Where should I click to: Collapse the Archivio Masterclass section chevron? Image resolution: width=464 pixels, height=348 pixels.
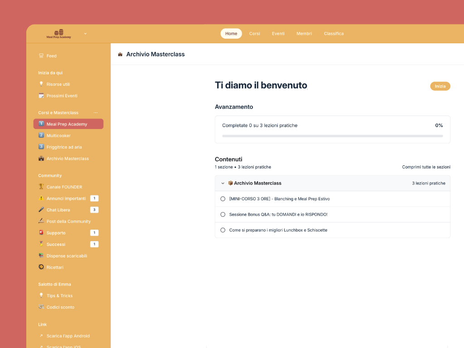(223, 183)
